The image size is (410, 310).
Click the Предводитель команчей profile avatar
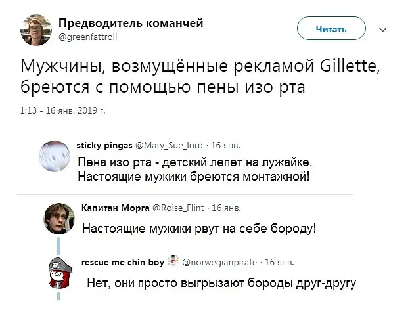pos(35,30)
